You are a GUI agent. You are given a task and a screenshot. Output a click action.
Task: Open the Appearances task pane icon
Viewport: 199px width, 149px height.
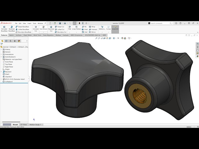197,56
